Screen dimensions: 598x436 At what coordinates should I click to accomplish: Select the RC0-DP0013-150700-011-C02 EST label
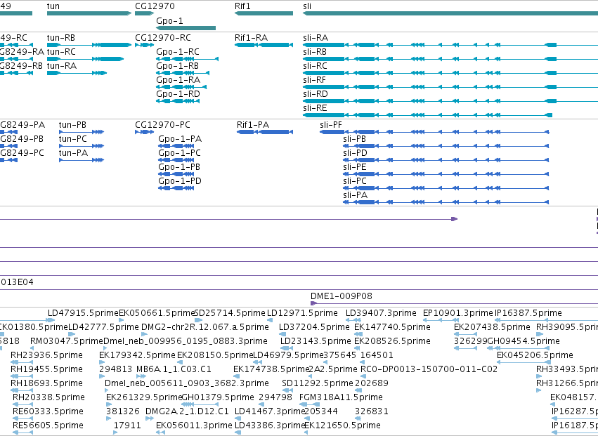(429, 369)
